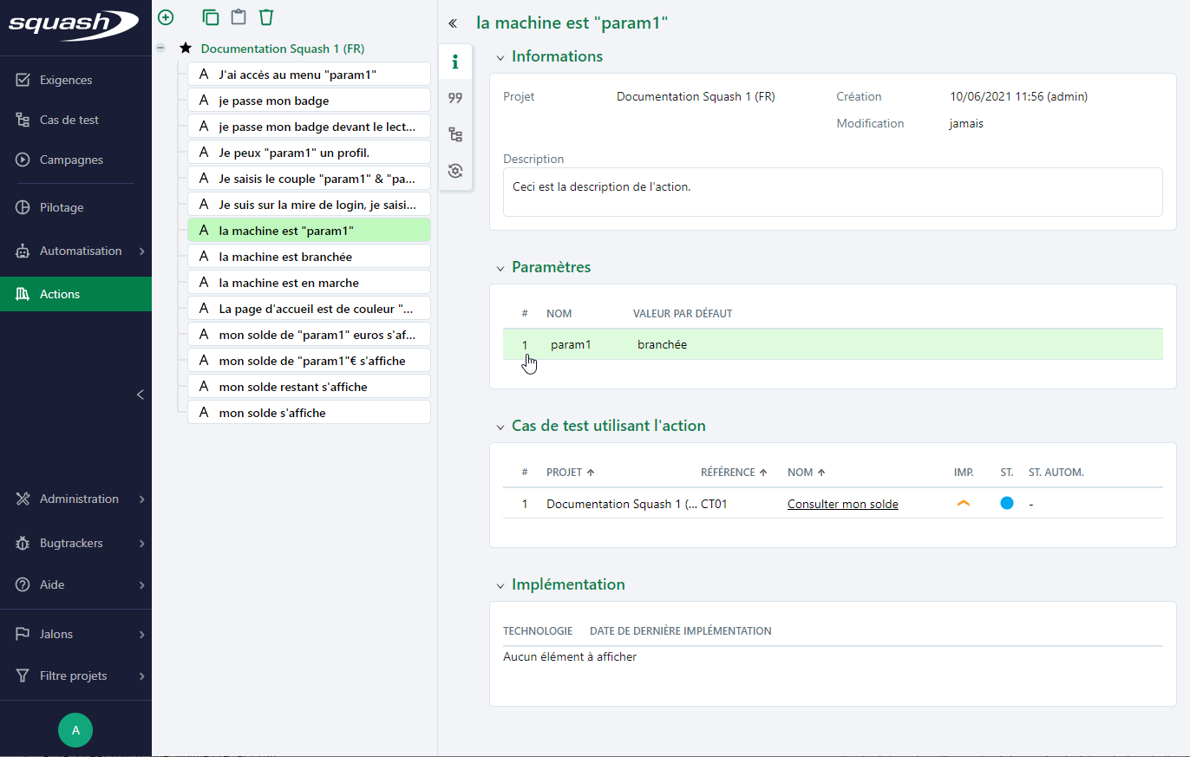Click the automation sync gear icon
This screenshot has height=757, width=1190.
454,171
